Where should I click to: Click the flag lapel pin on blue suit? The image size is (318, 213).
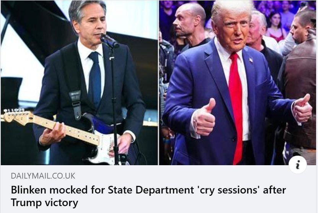coord(251,60)
